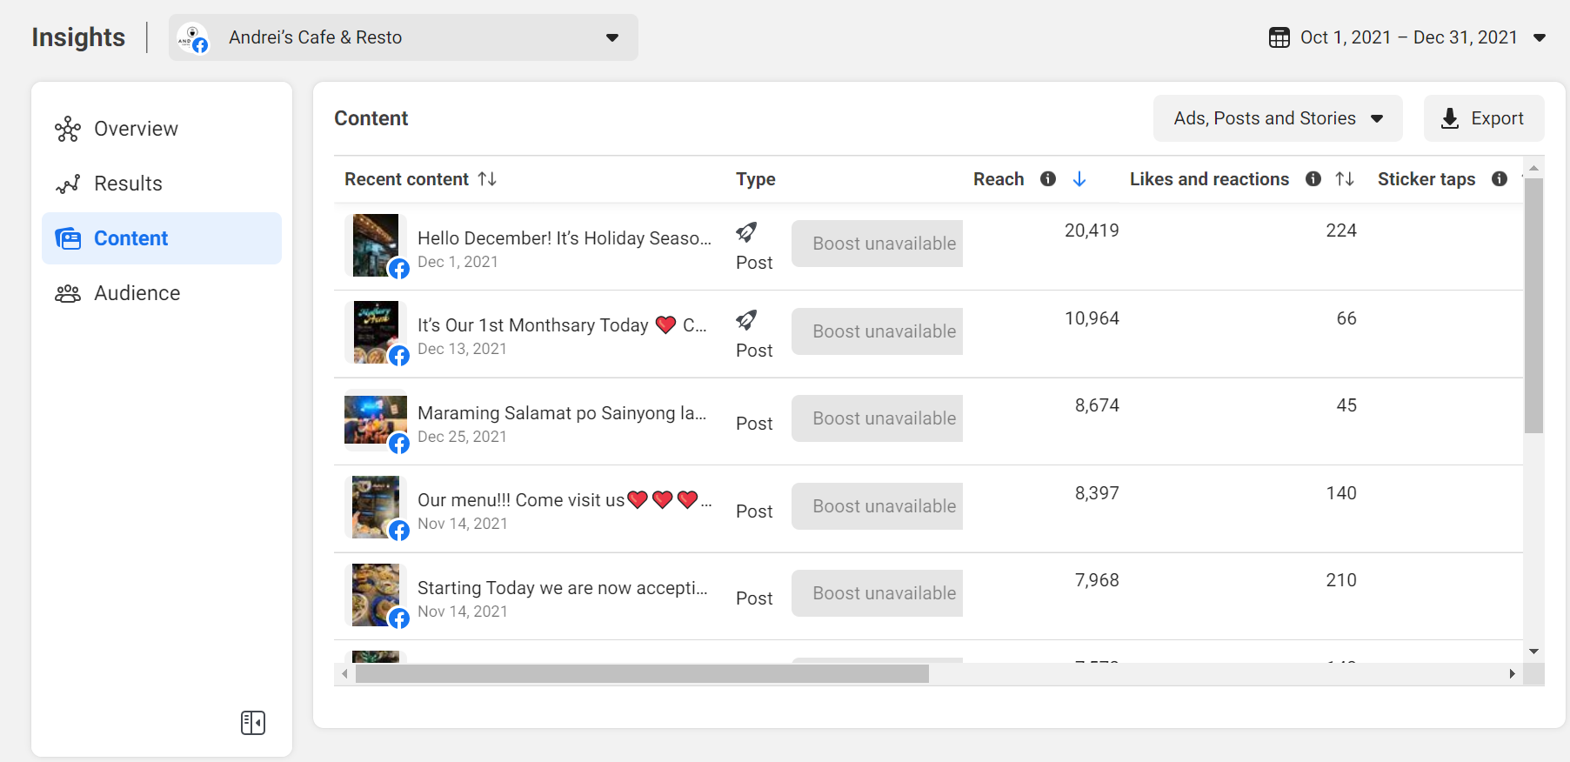This screenshot has width=1570, height=762.
Task: Click the Reach info icon
Action: click(x=1048, y=179)
